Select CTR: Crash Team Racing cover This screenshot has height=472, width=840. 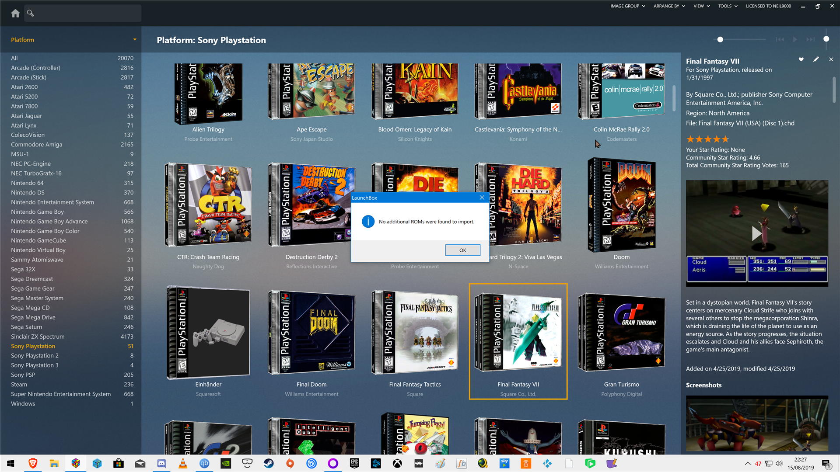coord(208,205)
